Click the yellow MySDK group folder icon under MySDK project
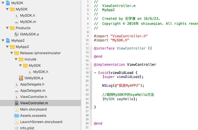Image resolution: width=198 pixels, height=130 pixels. [12, 9]
